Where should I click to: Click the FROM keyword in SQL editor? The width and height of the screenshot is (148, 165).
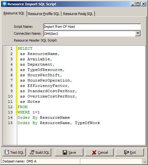tap(22, 107)
